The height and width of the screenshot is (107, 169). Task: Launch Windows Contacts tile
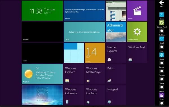[95, 95]
